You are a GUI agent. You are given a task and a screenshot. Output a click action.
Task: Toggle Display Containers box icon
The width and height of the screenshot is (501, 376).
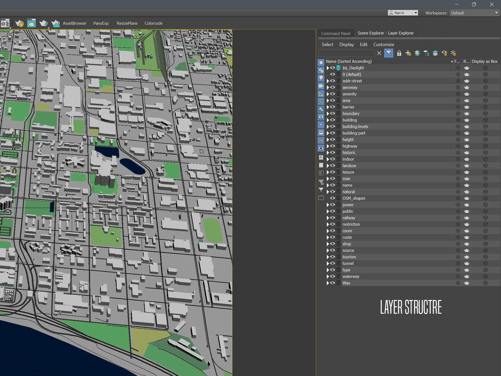(321, 133)
